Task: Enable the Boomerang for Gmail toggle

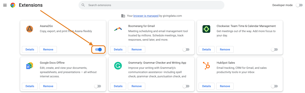Action: (x=186, y=50)
